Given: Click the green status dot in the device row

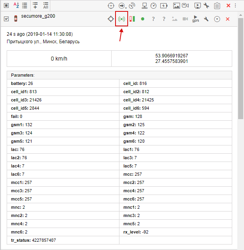Looking at the screenshot, I should (x=143, y=19).
